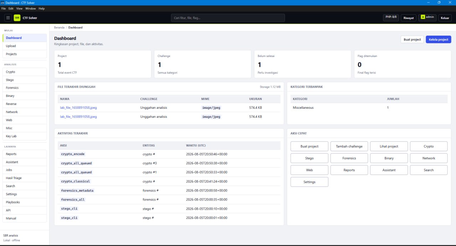This screenshot has height=246, width=456.
Task: Open Forensics under Analisis sidebar
Action: [25, 88]
